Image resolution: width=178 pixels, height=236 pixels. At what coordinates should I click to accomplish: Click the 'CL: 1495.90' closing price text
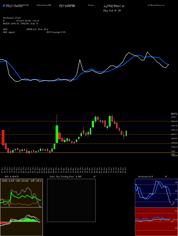(67, 6)
